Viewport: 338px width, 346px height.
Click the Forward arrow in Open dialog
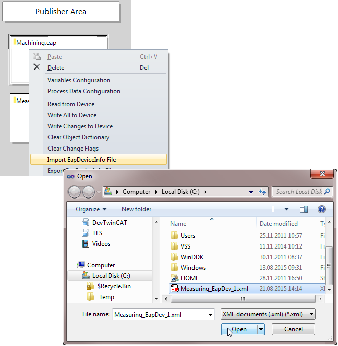[x=88, y=192]
